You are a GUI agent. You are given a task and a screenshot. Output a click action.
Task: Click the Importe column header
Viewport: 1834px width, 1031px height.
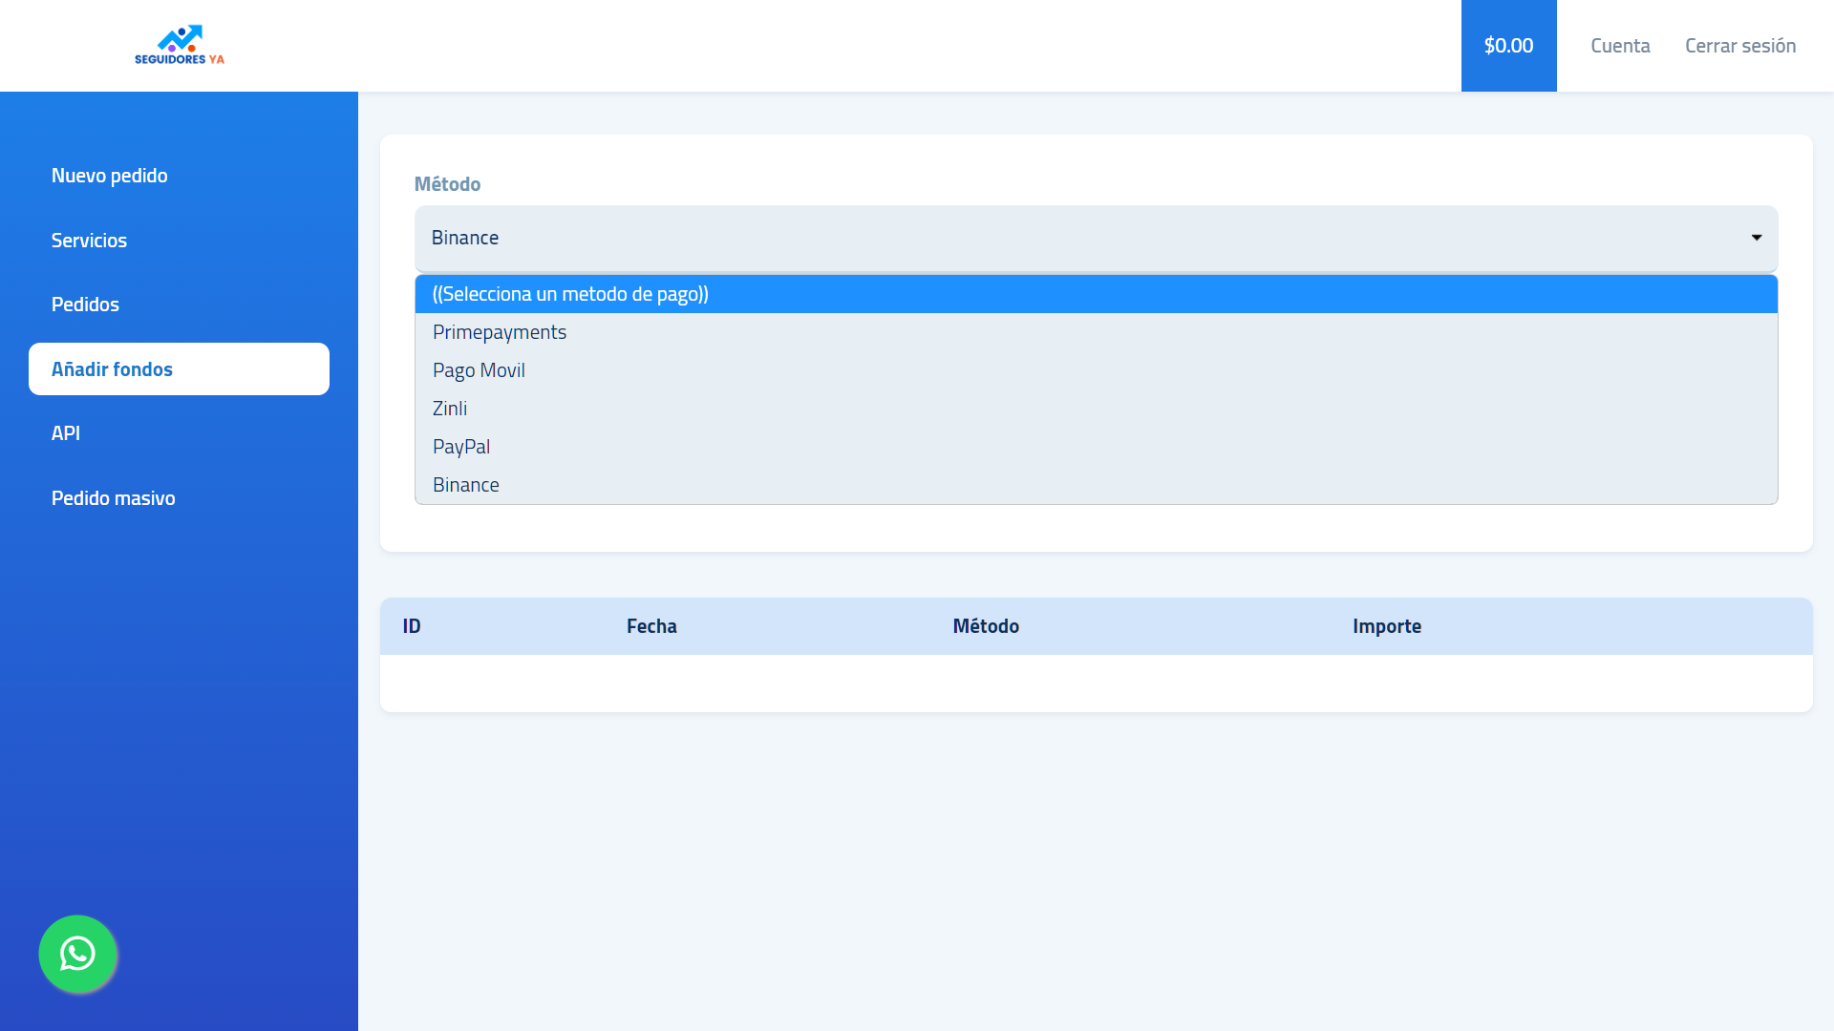click(1387, 626)
